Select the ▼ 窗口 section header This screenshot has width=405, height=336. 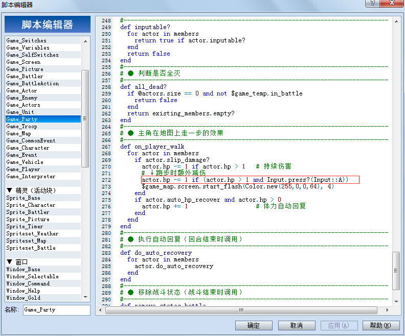pyautogui.click(x=43, y=262)
